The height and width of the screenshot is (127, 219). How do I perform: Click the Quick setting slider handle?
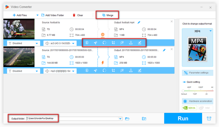click(183, 91)
